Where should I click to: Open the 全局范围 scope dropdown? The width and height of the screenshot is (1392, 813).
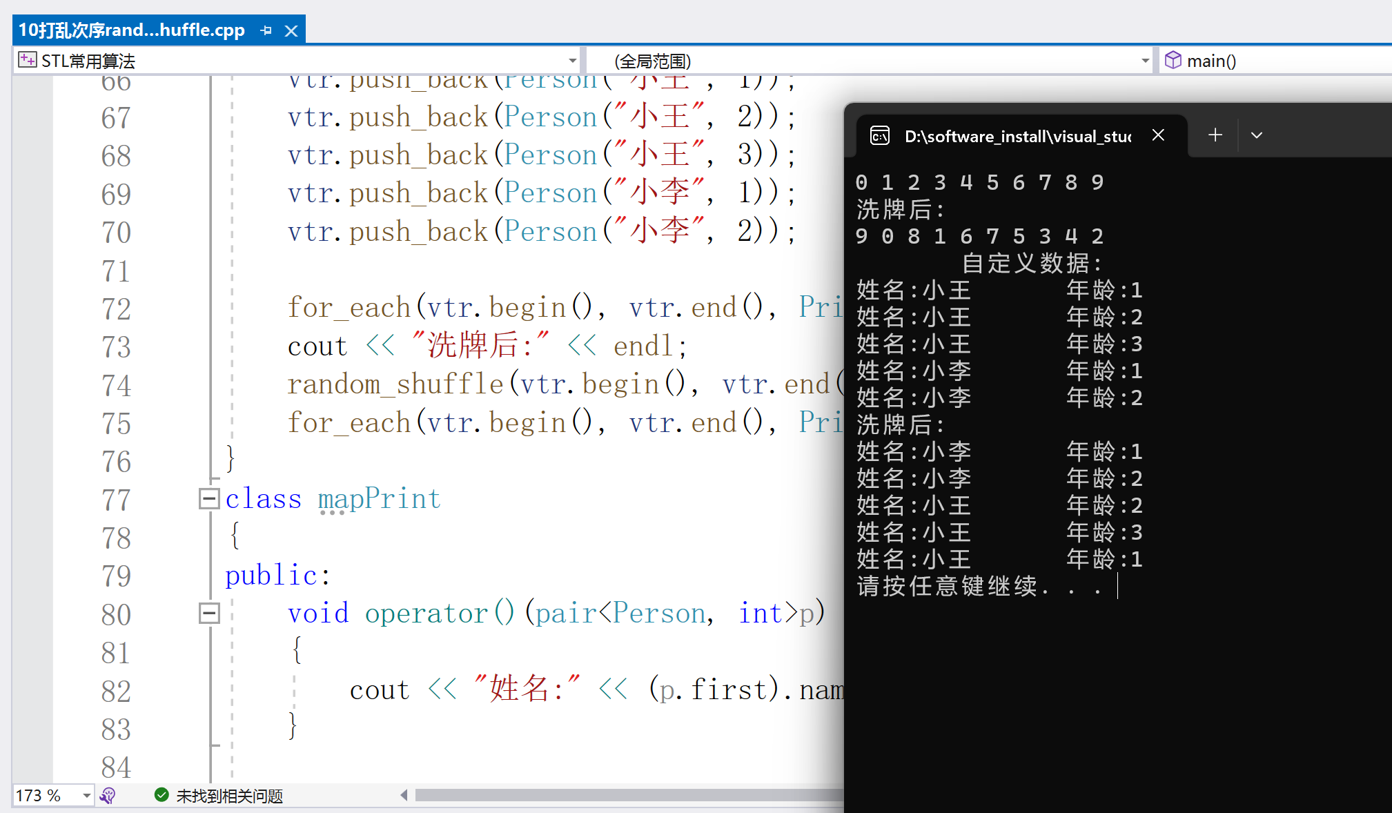[x=1145, y=61]
